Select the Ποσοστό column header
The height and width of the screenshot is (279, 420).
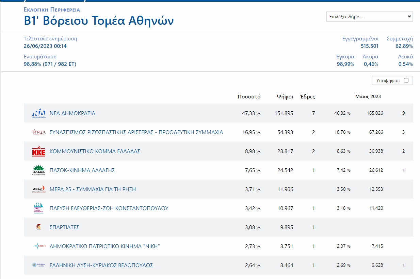pyautogui.click(x=249, y=96)
